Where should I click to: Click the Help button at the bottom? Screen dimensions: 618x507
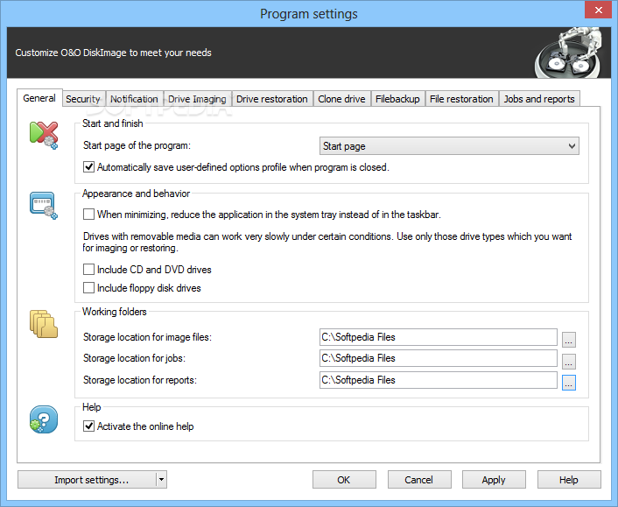point(569,480)
